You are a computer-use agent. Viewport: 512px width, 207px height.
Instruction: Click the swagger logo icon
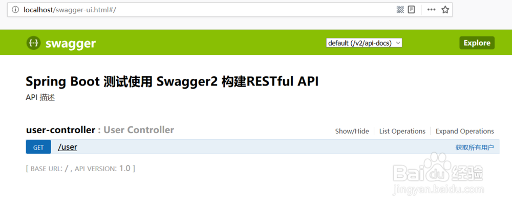[x=33, y=43]
